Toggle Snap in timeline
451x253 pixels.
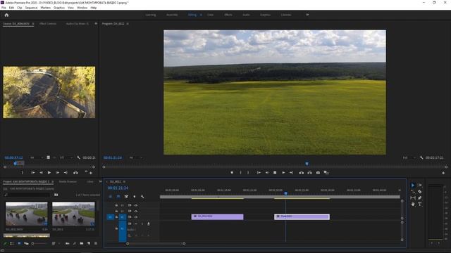tap(118, 197)
